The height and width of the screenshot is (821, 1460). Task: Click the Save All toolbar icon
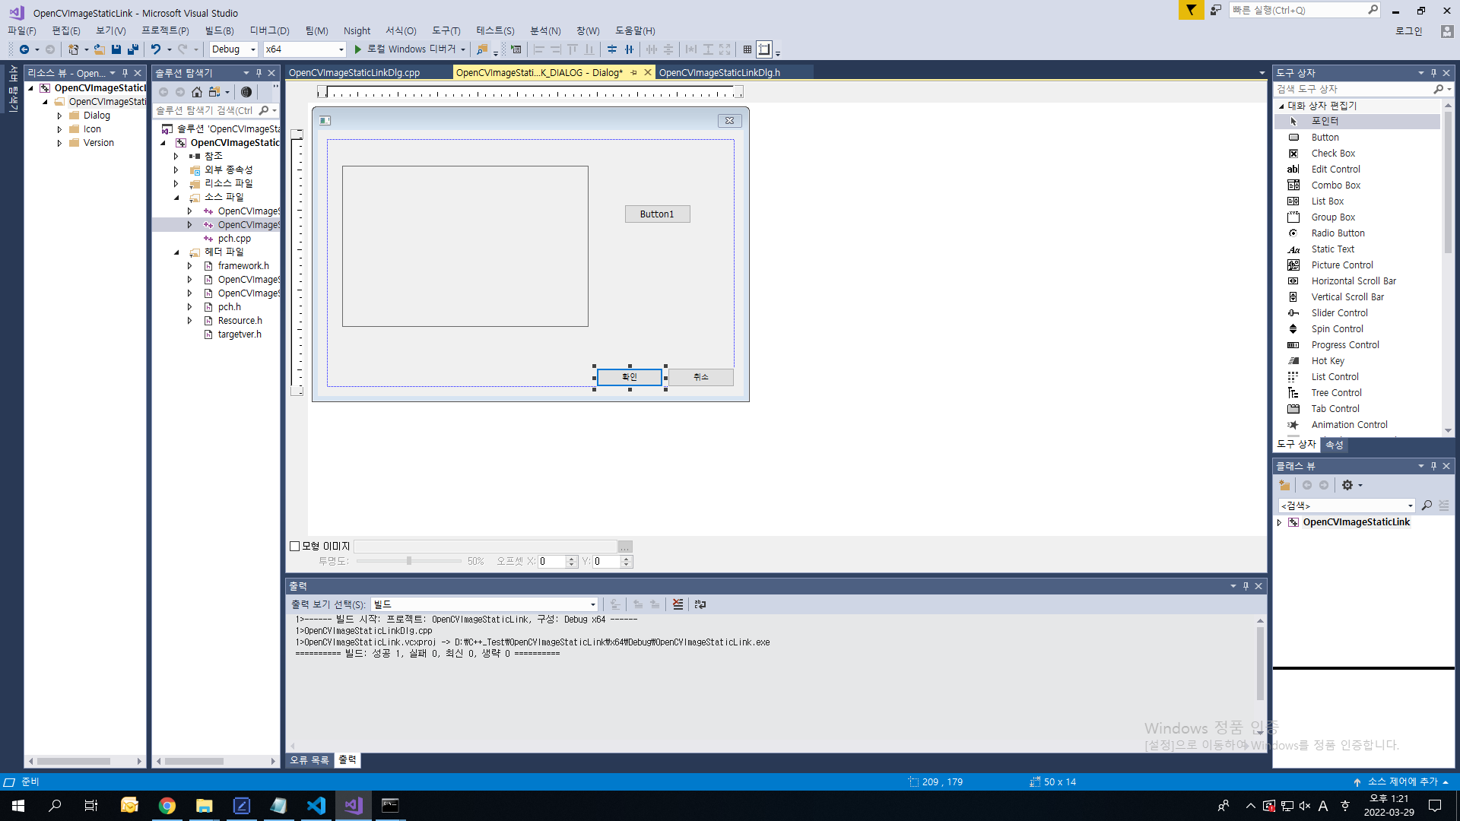coord(133,49)
